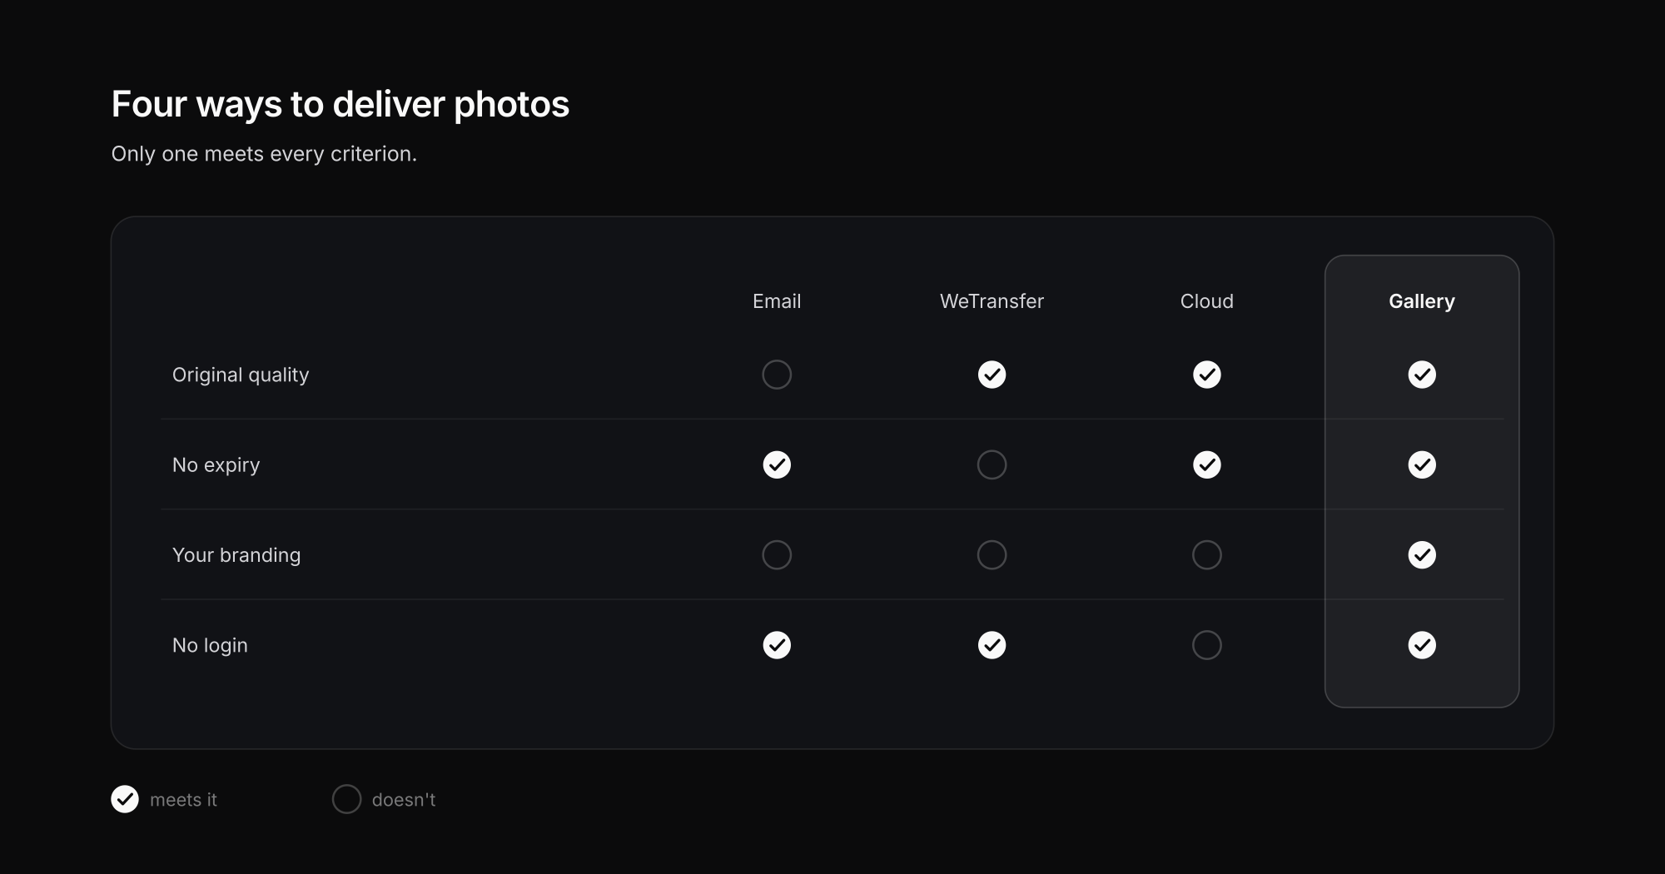
Task: Click the checkmark for Cloud No expiry
Action: tap(1206, 464)
